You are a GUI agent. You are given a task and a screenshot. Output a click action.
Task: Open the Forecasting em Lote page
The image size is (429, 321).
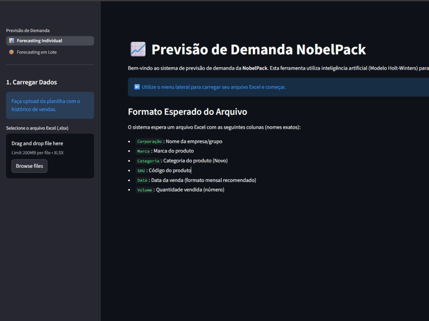50,52
